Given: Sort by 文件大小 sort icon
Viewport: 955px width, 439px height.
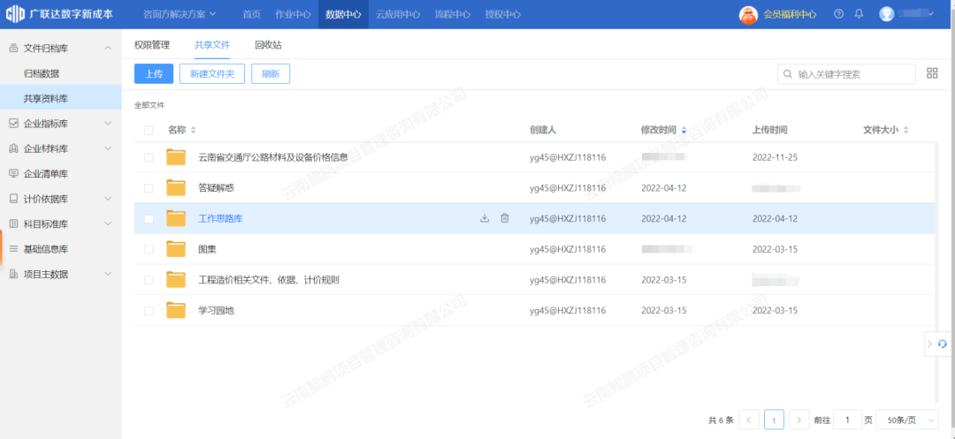Looking at the screenshot, I should 905,130.
